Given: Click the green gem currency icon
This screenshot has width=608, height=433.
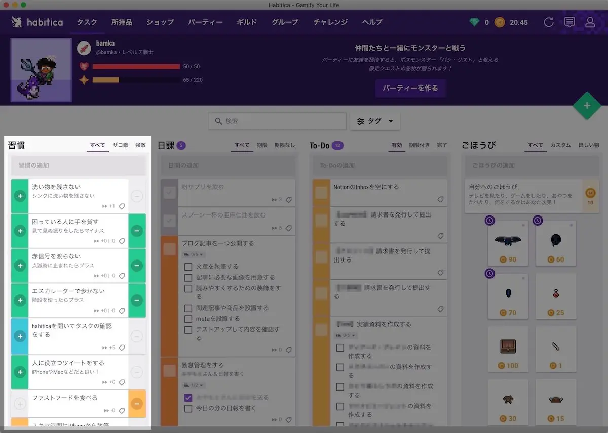Looking at the screenshot, I should 474,22.
